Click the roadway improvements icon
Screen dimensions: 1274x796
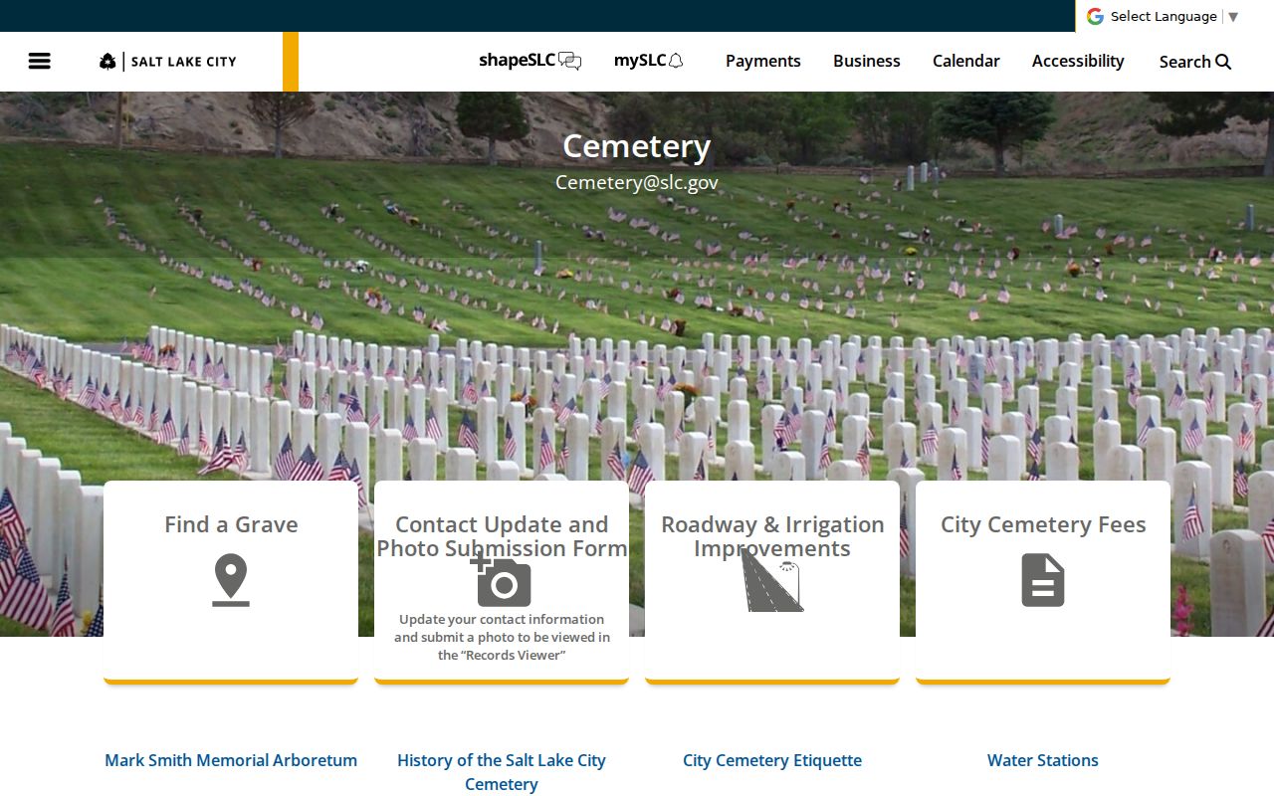click(772, 581)
